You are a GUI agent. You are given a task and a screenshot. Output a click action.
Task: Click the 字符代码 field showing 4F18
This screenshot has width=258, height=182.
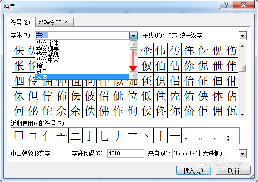[126, 153]
